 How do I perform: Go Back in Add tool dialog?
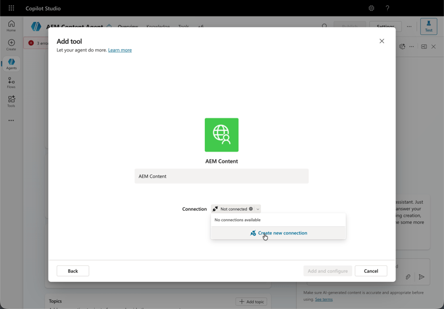[73, 271]
